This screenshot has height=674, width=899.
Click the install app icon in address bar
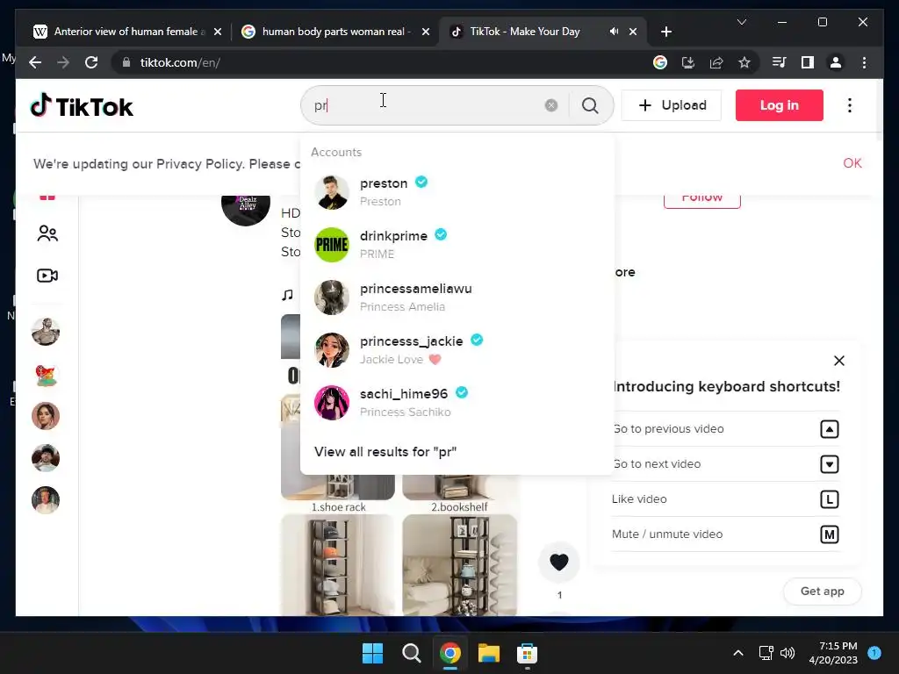tap(688, 62)
